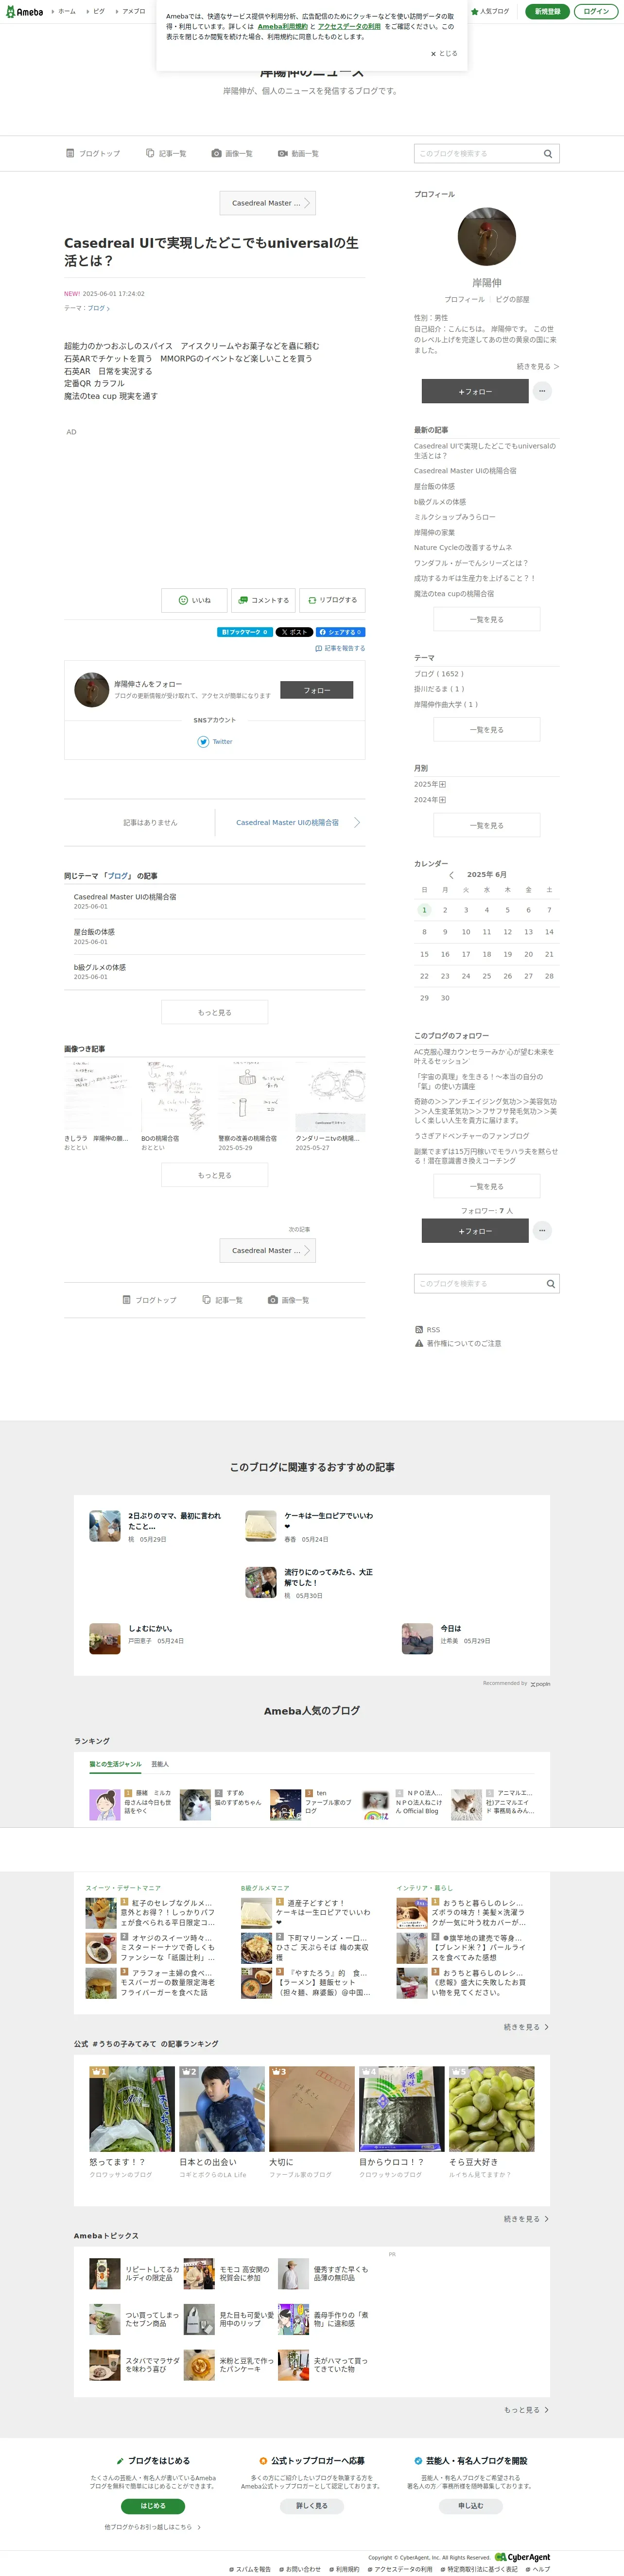Click the Ameba logo in the header

[24, 11]
